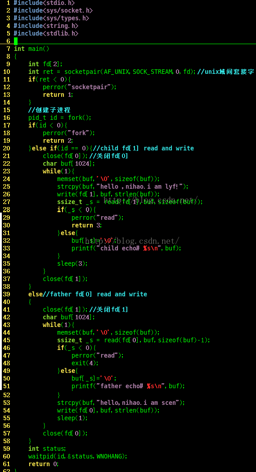Click the #include<sys/socket.h> line

pos(53,10)
